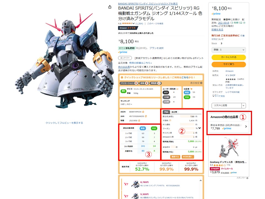This screenshot has height=199, width=265.
Task: Copy the model number with copy icon
Action: point(139,121)
